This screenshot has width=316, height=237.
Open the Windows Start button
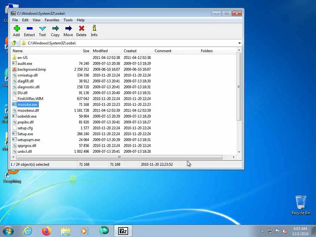click(8, 231)
